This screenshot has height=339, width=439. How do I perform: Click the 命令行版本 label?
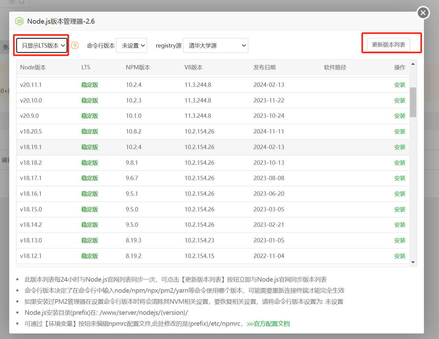tap(101, 46)
